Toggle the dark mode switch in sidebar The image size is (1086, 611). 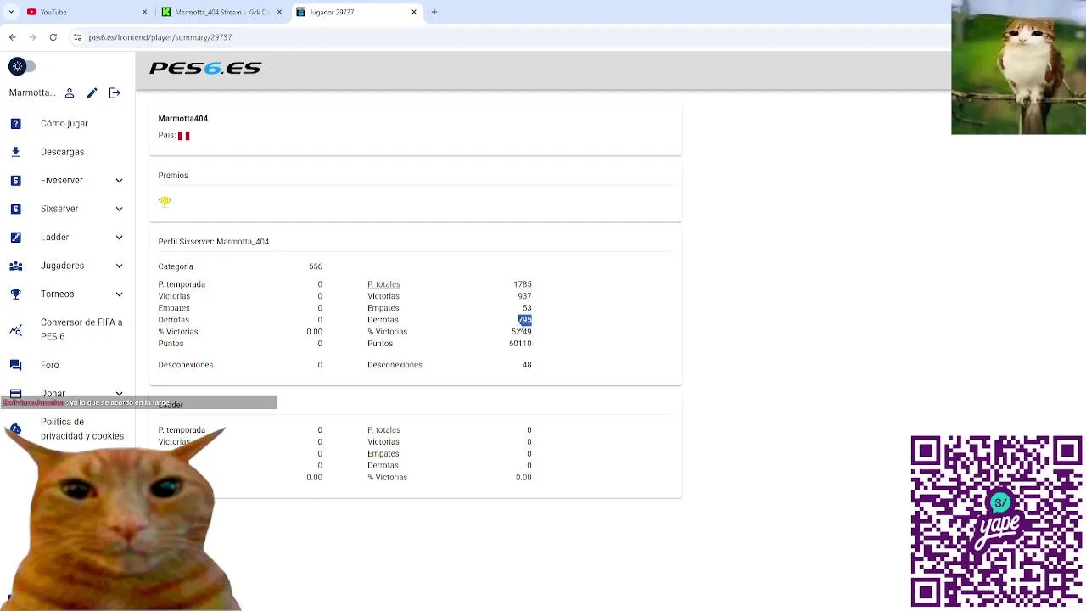[x=22, y=66]
